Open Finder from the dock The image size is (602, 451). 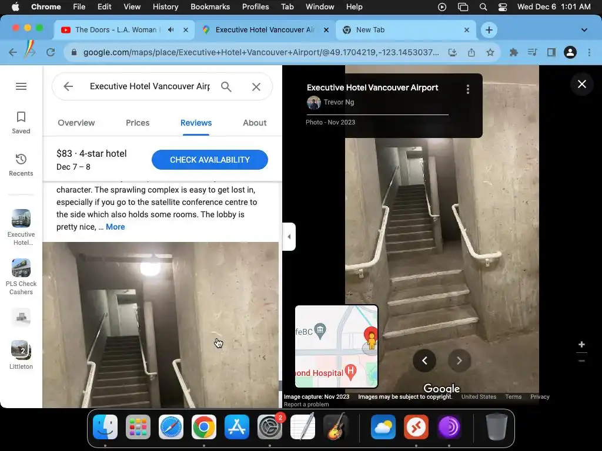tap(105, 427)
